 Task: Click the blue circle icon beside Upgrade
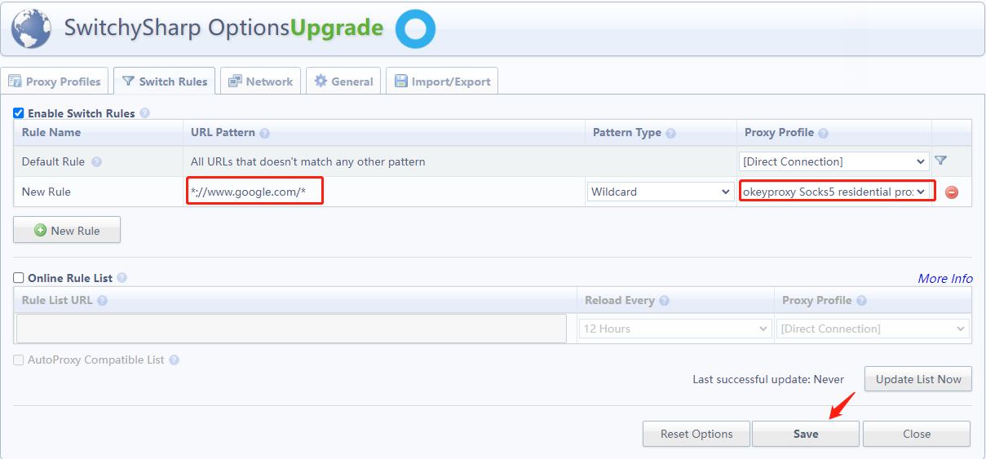click(415, 29)
